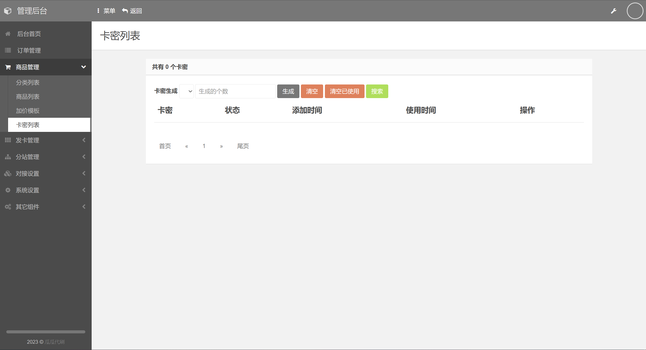Open the 菜单 item in top bar

[x=106, y=11]
